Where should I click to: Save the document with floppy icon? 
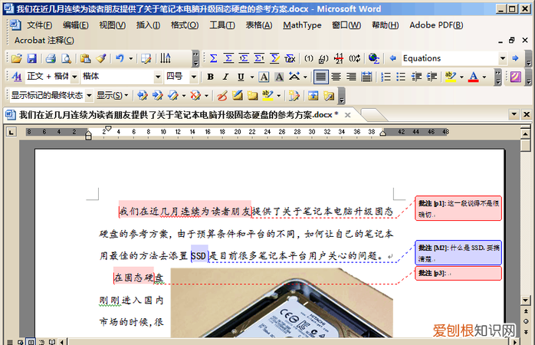[31, 58]
